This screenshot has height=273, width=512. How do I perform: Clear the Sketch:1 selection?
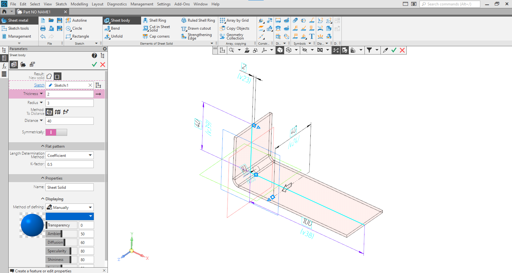pos(90,85)
